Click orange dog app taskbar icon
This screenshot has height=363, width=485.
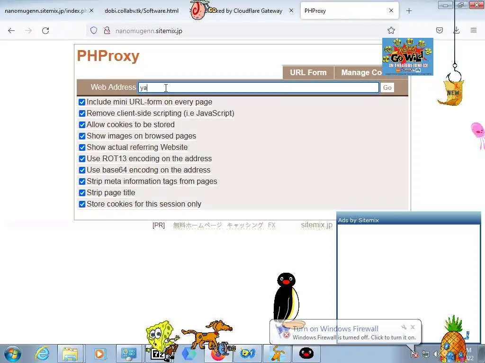tap(277, 354)
